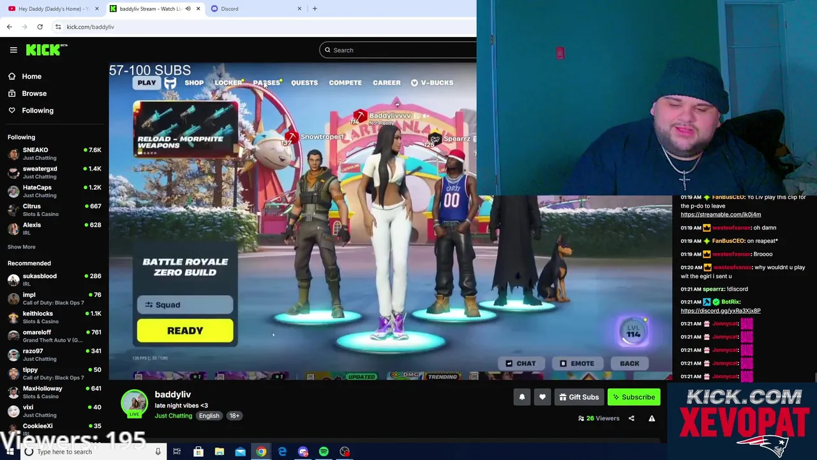Reload the page with the refresh icon

point(40,27)
